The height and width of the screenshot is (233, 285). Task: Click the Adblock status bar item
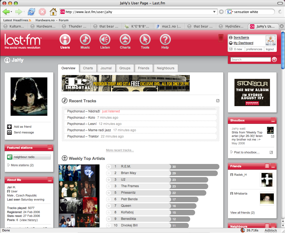pyautogui.click(x=271, y=230)
